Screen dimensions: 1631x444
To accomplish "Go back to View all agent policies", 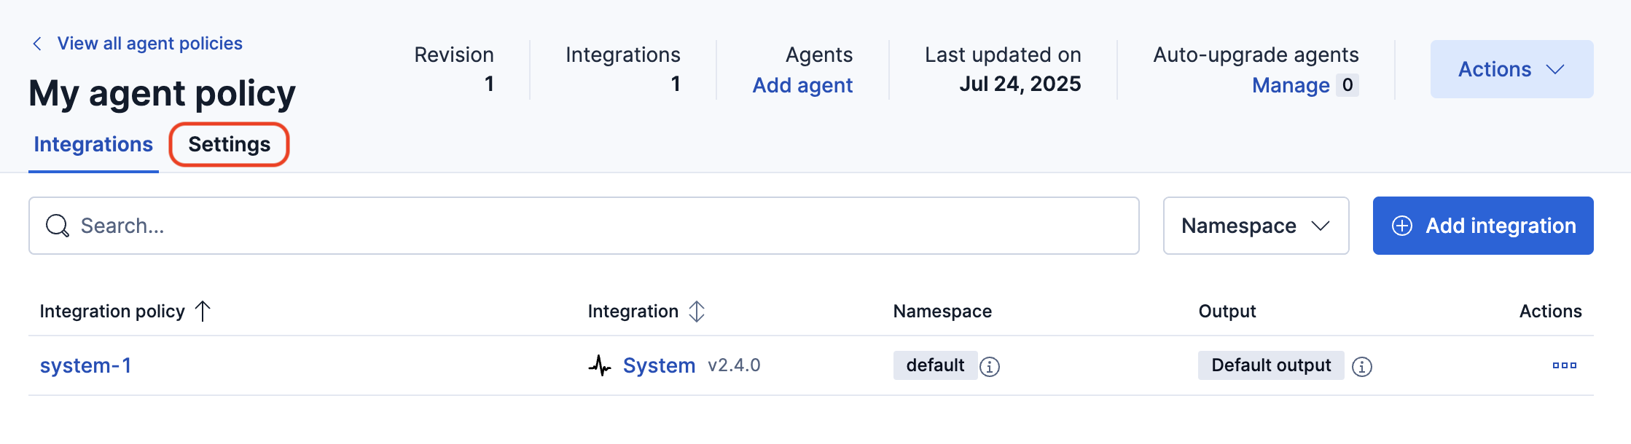I will (x=149, y=44).
